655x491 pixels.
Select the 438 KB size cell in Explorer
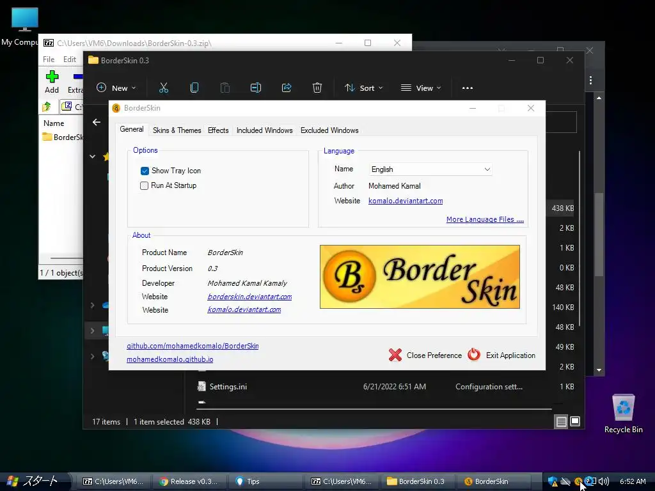562,208
